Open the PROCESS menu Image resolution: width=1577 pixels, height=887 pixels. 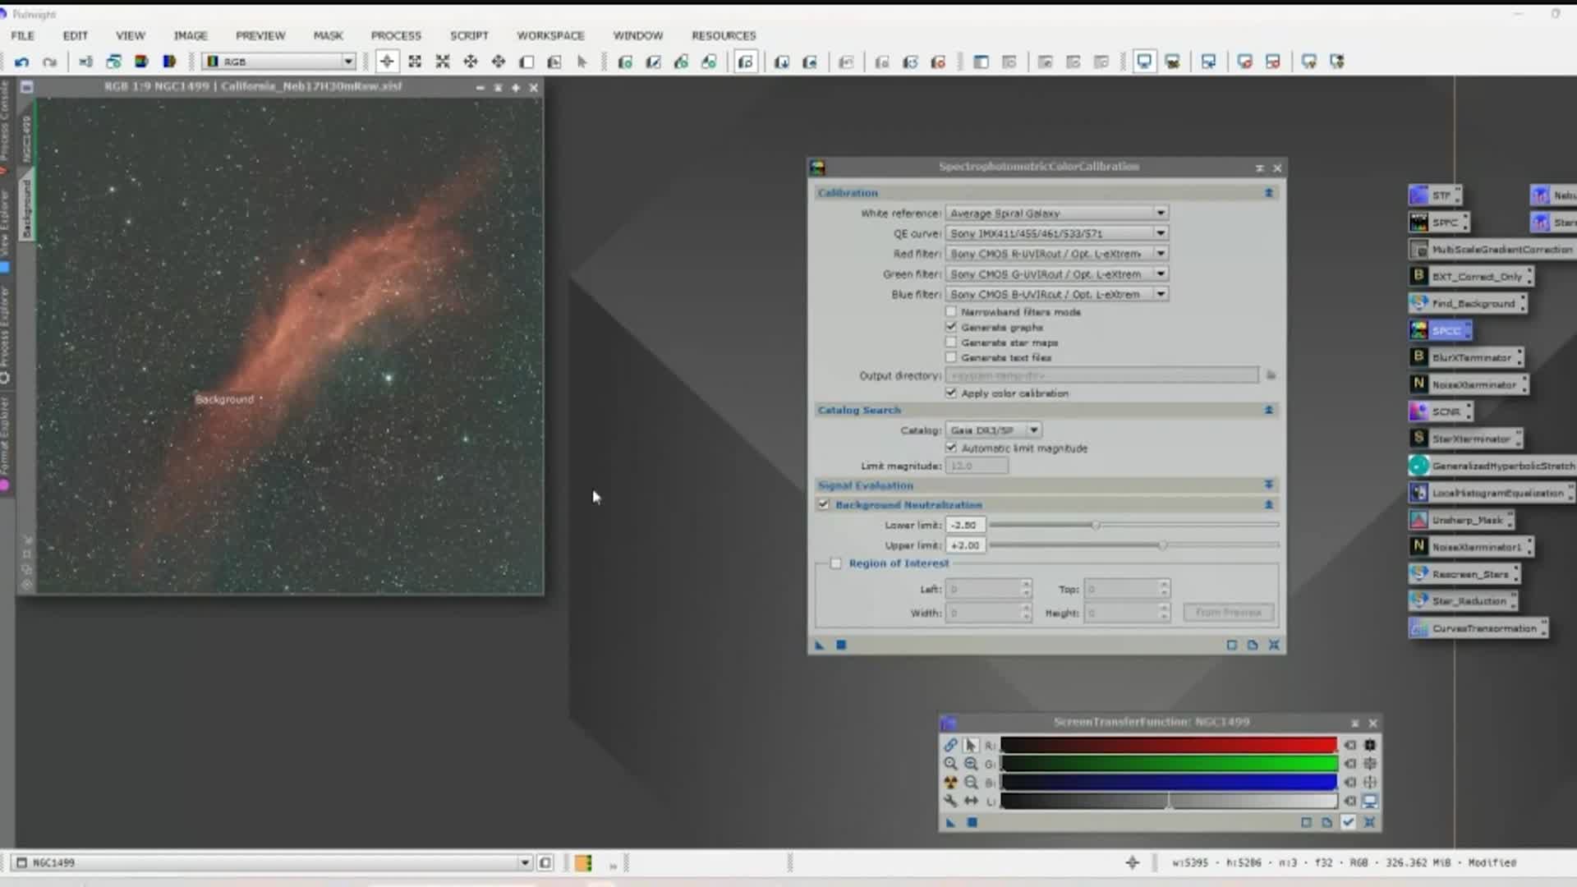click(x=396, y=35)
